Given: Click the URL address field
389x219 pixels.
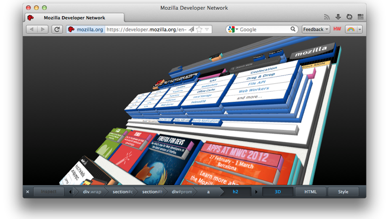Looking at the screenshot, I should (x=146, y=29).
